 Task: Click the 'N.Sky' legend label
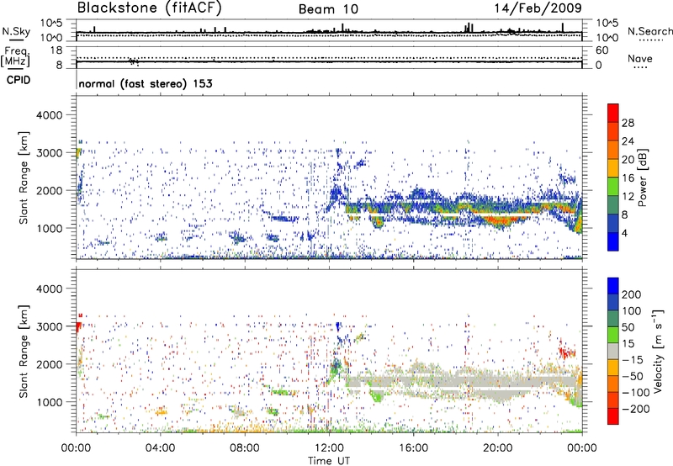(x=16, y=31)
